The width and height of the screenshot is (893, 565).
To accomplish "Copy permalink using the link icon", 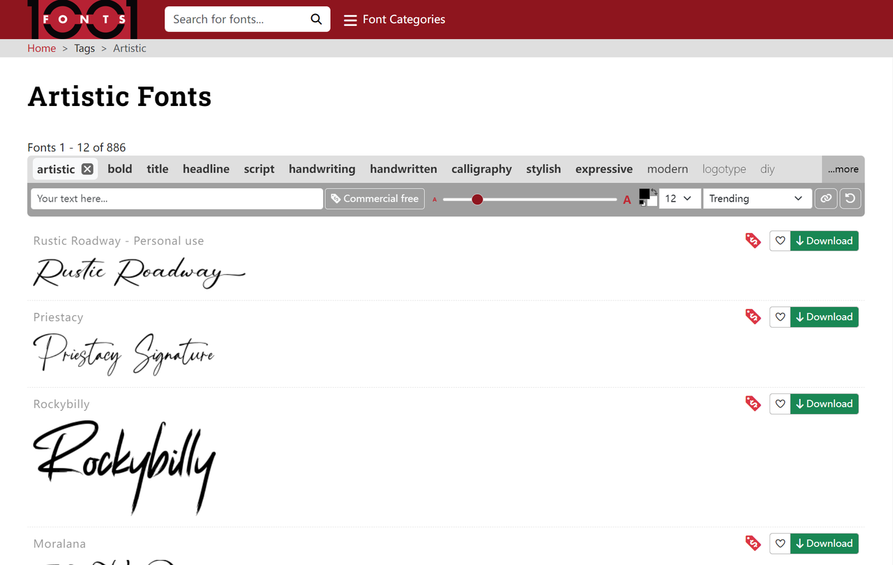I will point(826,199).
